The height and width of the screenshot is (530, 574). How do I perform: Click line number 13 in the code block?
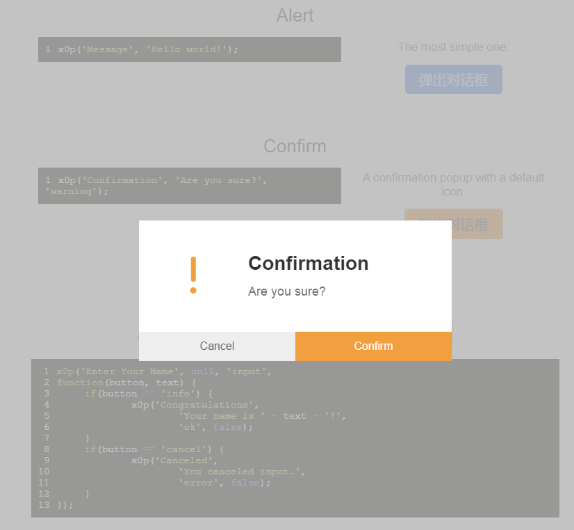(x=44, y=505)
